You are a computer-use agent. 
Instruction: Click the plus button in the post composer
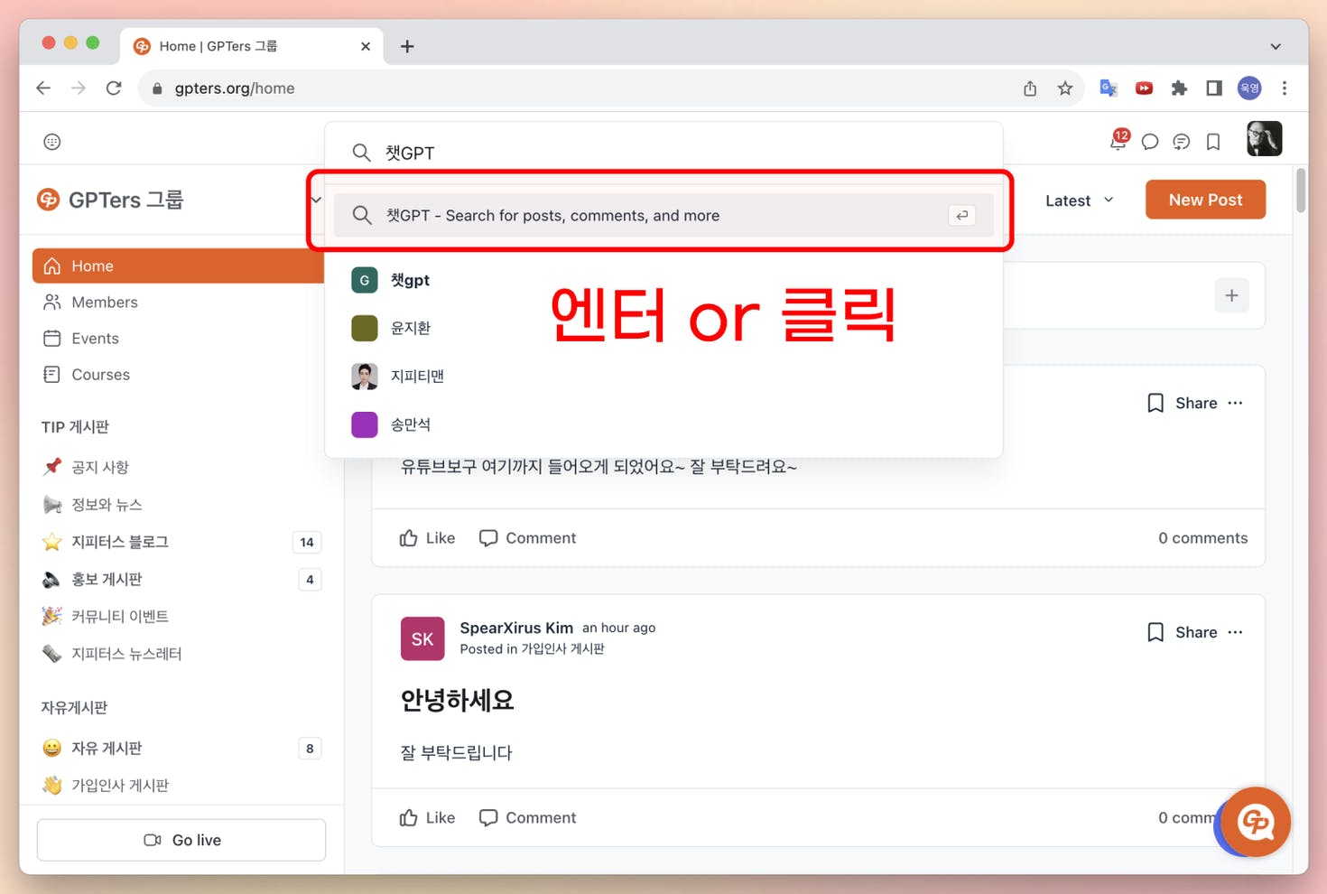click(x=1231, y=295)
